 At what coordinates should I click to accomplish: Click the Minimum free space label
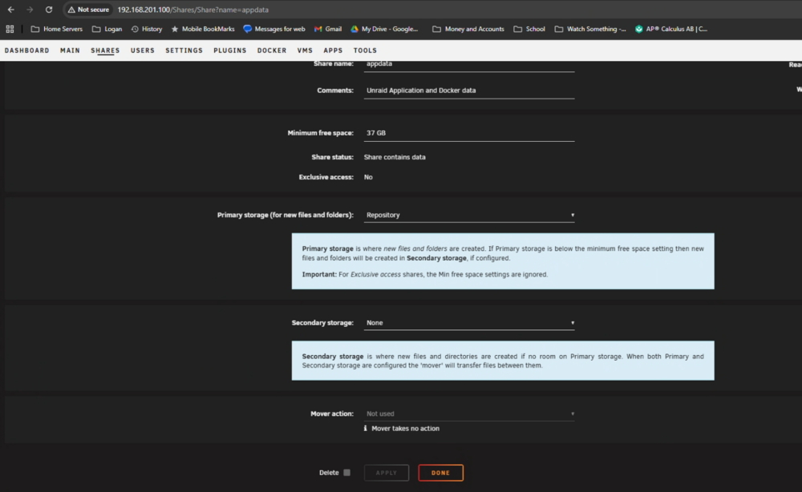coord(320,133)
